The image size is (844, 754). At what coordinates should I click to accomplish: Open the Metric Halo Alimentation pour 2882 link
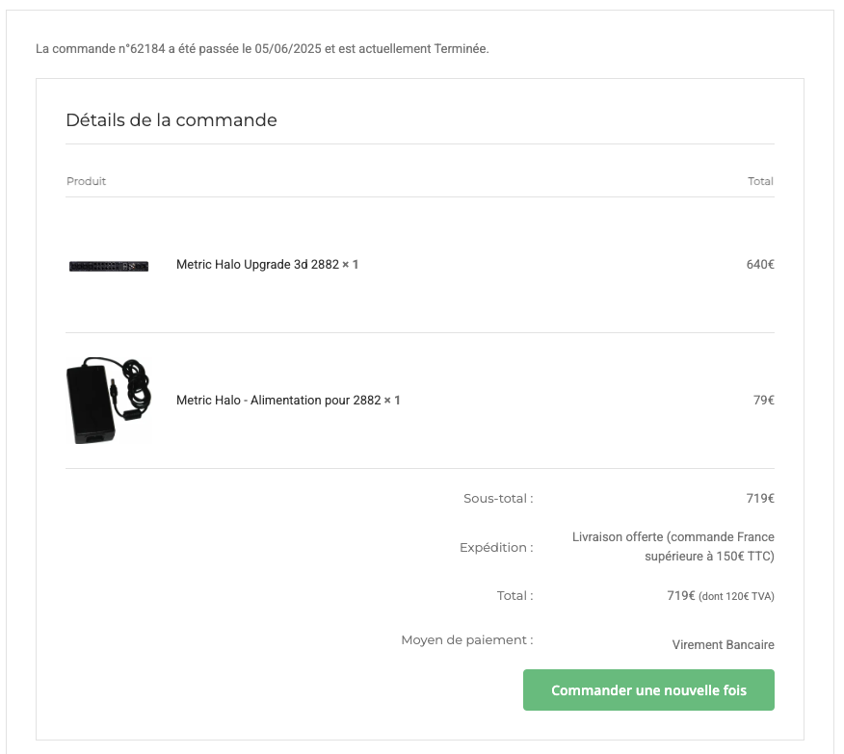(x=278, y=401)
